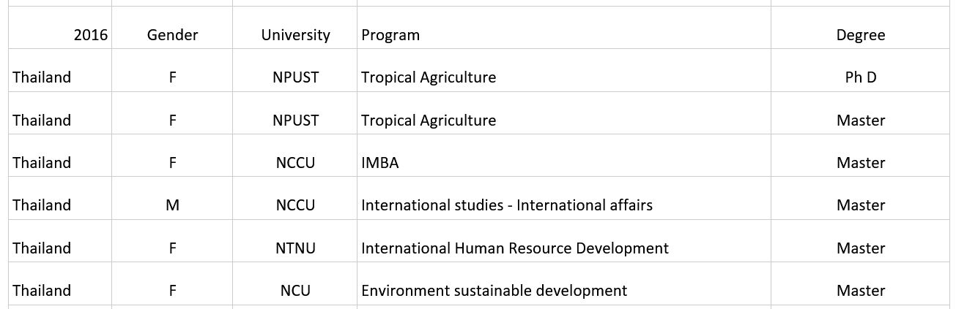Screen dimensions: 956x309
Task: Click NCCU cell in the IMBA row
Action: point(295,163)
